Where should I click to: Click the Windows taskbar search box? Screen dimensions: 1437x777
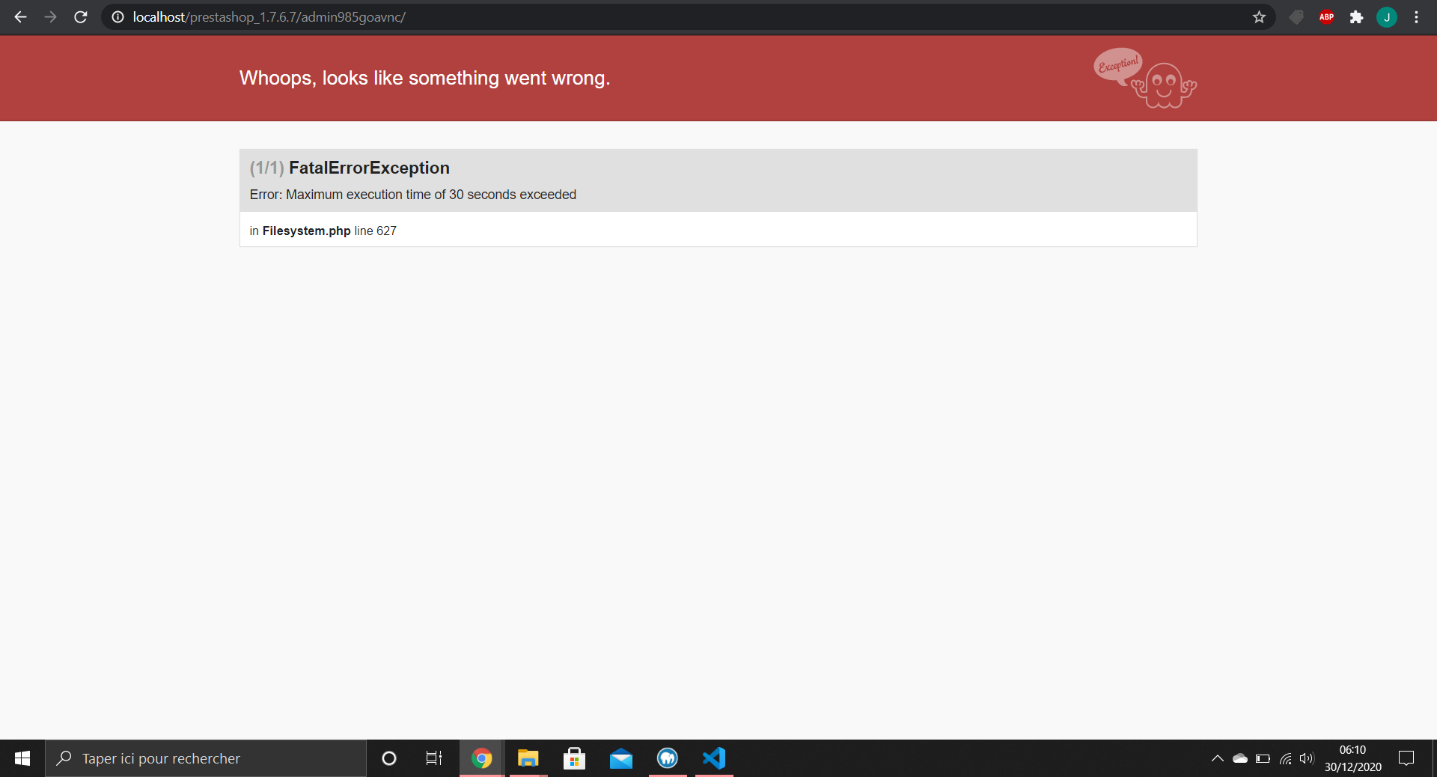pyautogui.click(x=206, y=758)
